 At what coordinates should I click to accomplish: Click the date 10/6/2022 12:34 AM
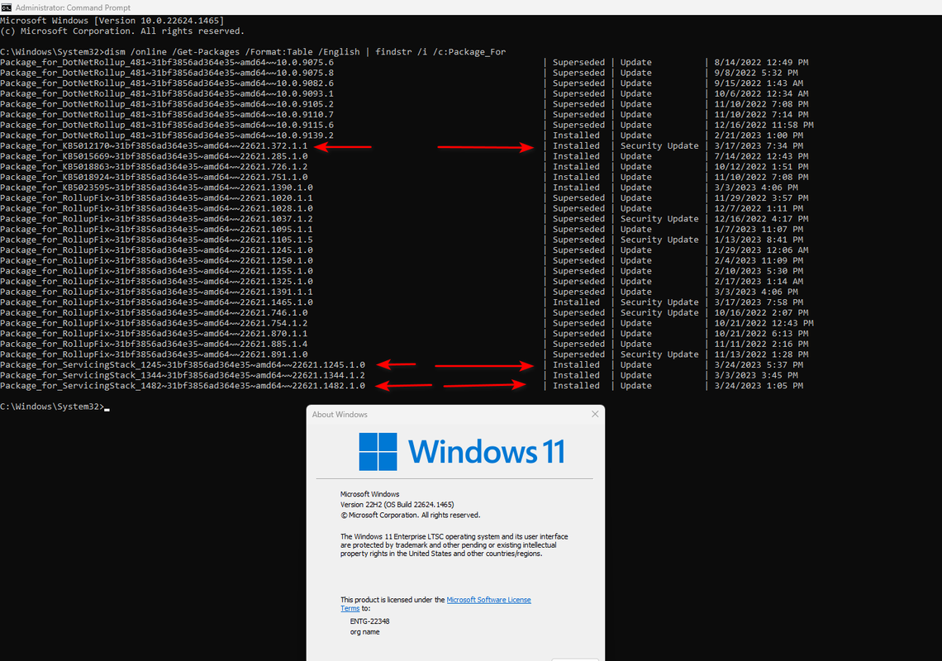(x=761, y=93)
